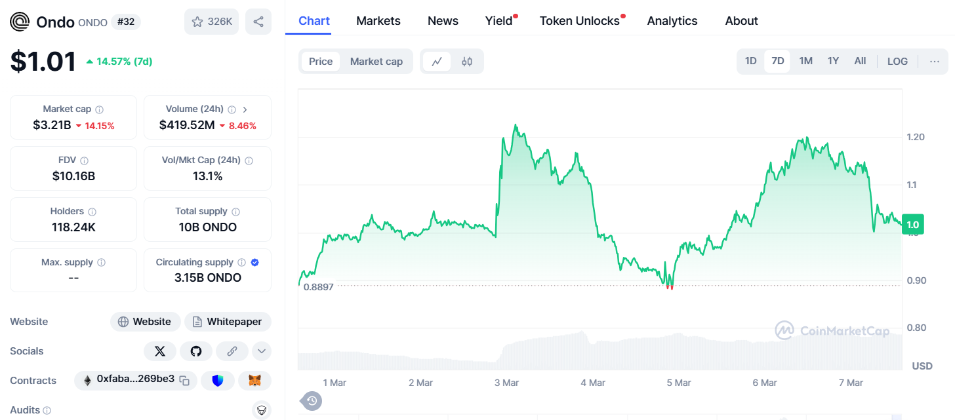
Task: Add Ondo to watchlist with the star button
Action: point(211,22)
